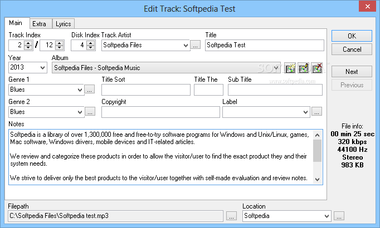Click the new album icon with sparkle
Image resolution: width=380 pixels, height=228 pixels.
[290, 68]
